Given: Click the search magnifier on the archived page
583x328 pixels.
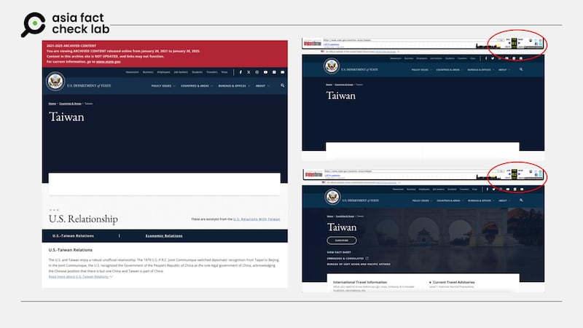Looking at the screenshot, I should tap(282, 86).
